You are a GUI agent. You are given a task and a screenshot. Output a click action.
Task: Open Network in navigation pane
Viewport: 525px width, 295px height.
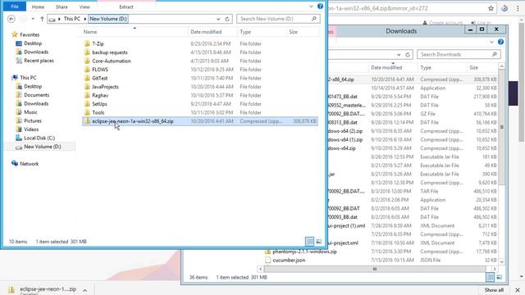click(30, 164)
